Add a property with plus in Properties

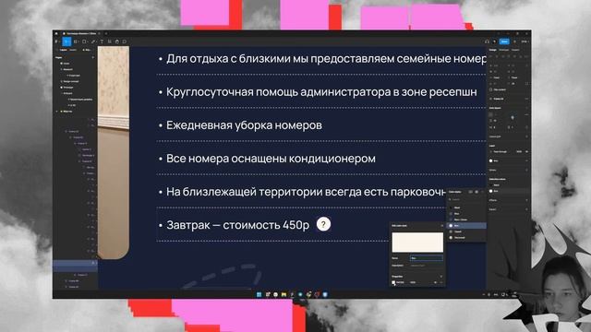pos(441,277)
